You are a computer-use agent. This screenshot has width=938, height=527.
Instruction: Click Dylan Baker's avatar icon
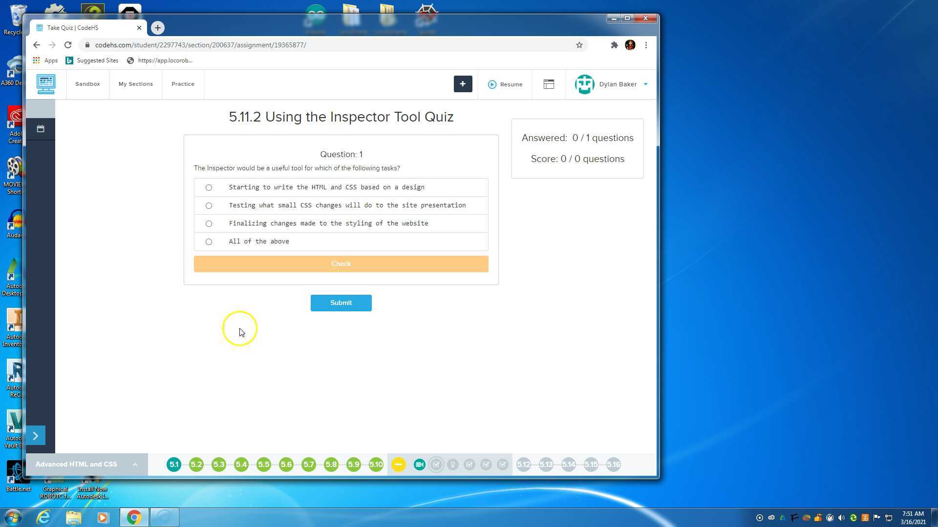pos(584,84)
